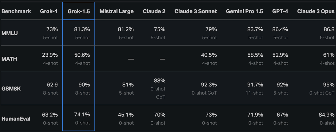The width and height of the screenshot is (336, 132).
Task: Click the Benchmark column header
Action: point(16,11)
